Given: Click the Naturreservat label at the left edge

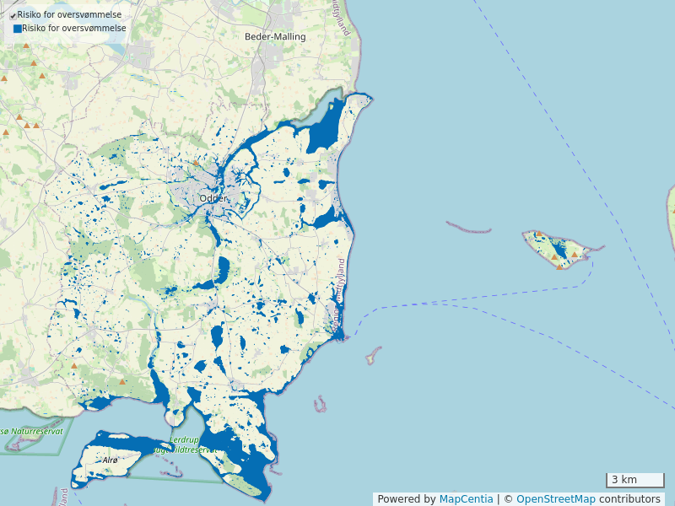Looking at the screenshot, I should pyautogui.click(x=34, y=432).
